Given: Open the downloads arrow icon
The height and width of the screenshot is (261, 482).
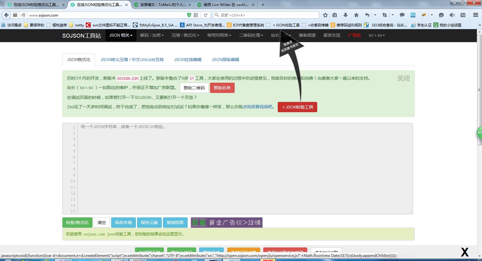Looking at the screenshot, I should point(346,15).
